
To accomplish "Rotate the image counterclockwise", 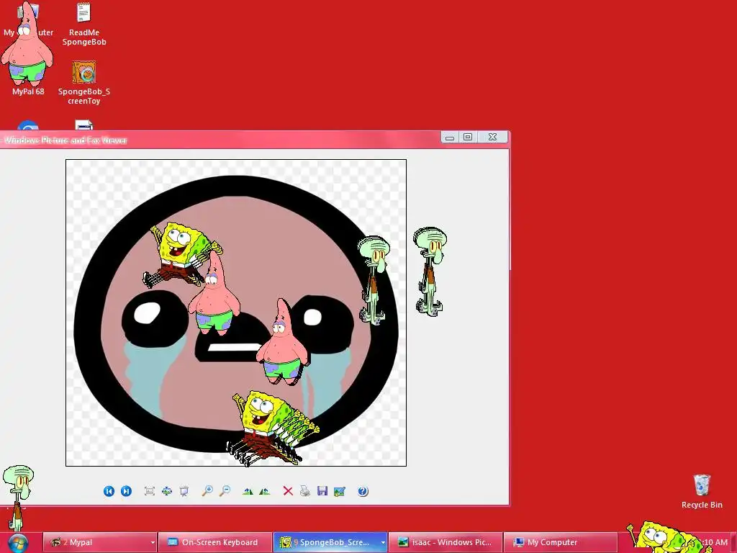I will coord(265,491).
